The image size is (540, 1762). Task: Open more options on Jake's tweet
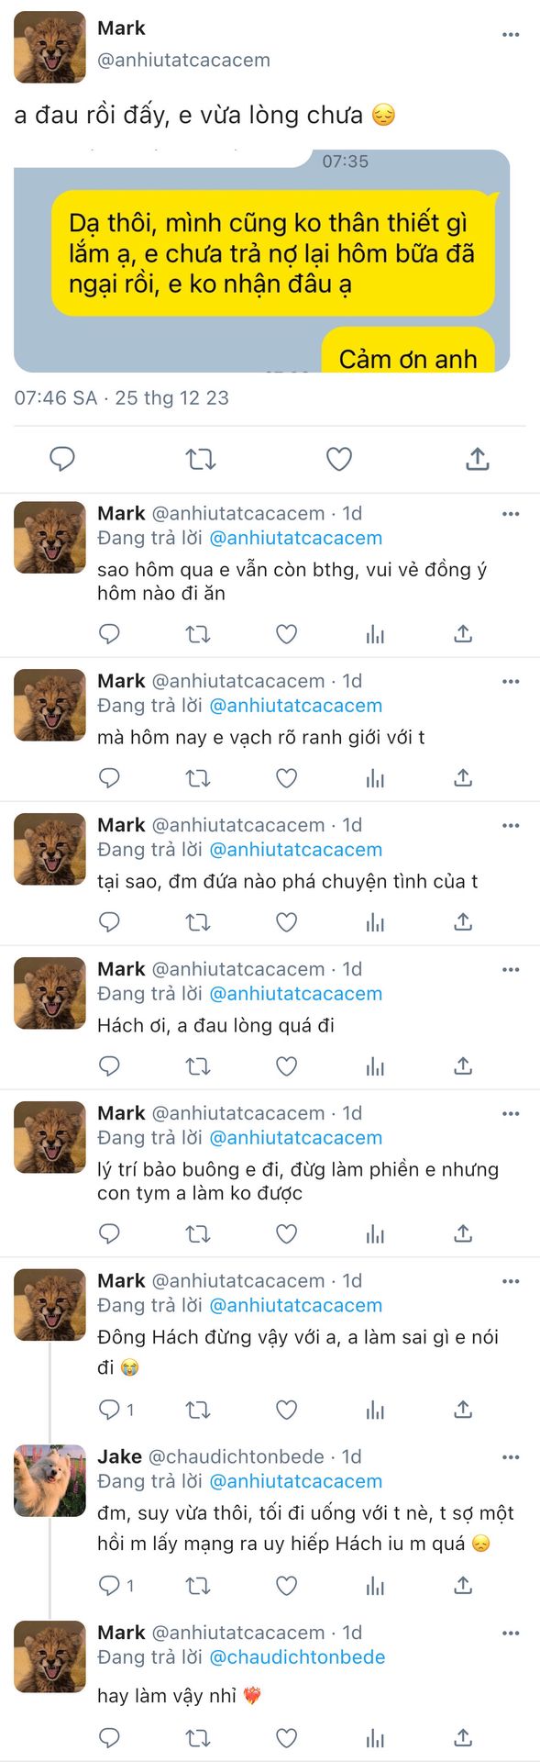tap(511, 1456)
